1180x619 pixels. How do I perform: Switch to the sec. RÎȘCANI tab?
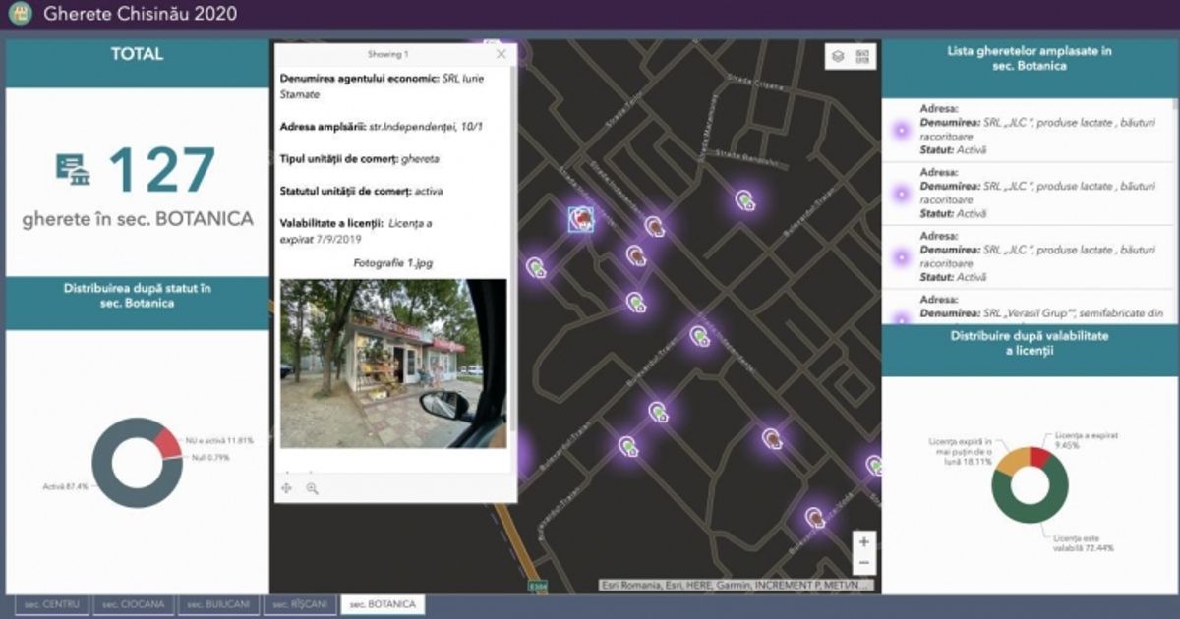(x=301, y=604)
